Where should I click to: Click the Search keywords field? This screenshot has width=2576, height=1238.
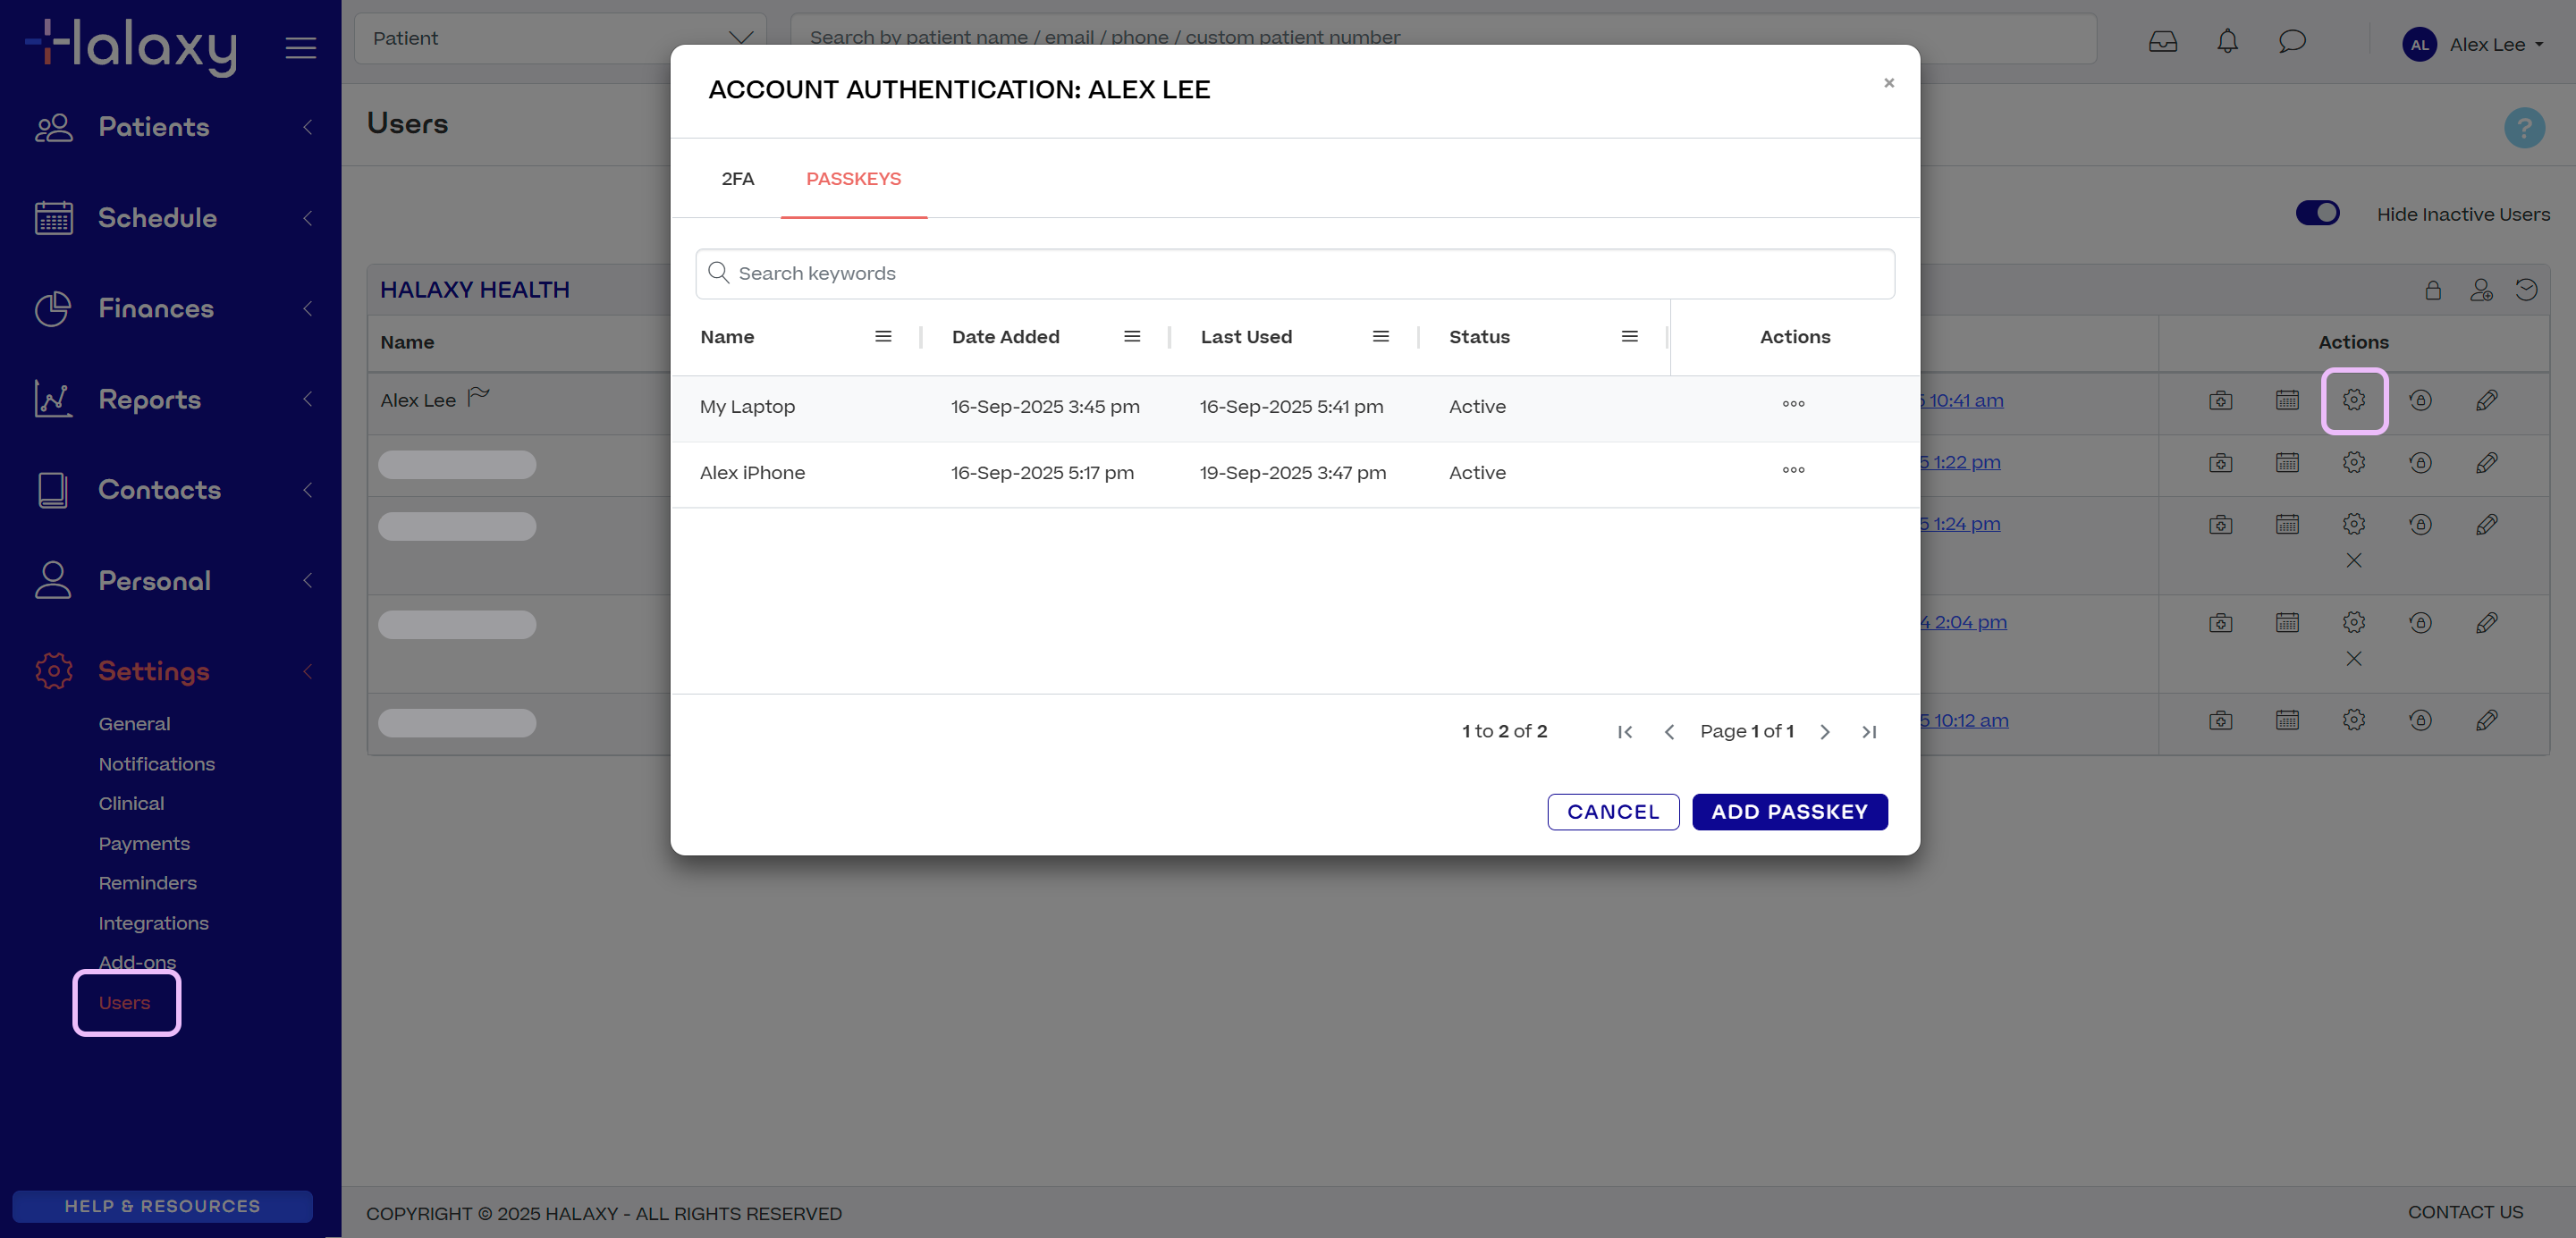(x=1294, y=274)
